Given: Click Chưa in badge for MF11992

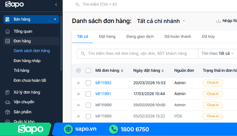Looking at the screenshot, I should coord(213,83).
